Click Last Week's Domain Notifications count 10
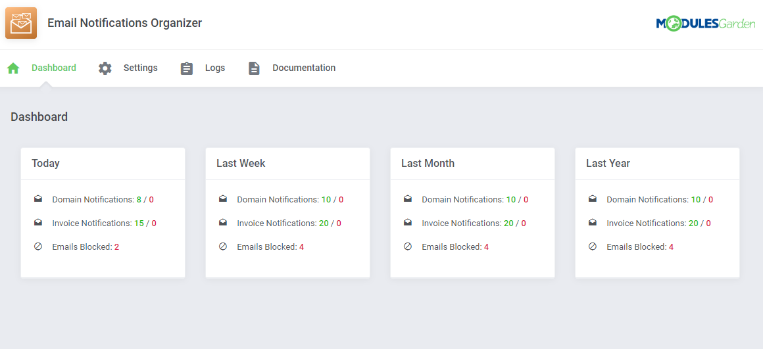Screen dimensions: 763x349 pos(326,199)
